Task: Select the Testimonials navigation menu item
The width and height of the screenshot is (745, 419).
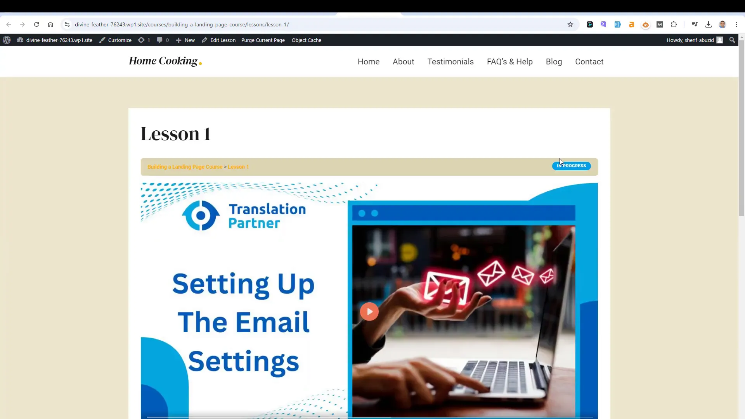Action: pos(450,61)
